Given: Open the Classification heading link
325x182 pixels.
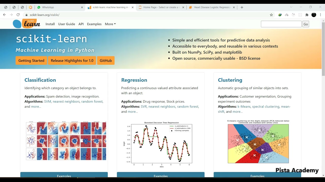Looking at the screenshot, I should click(40, 80).
